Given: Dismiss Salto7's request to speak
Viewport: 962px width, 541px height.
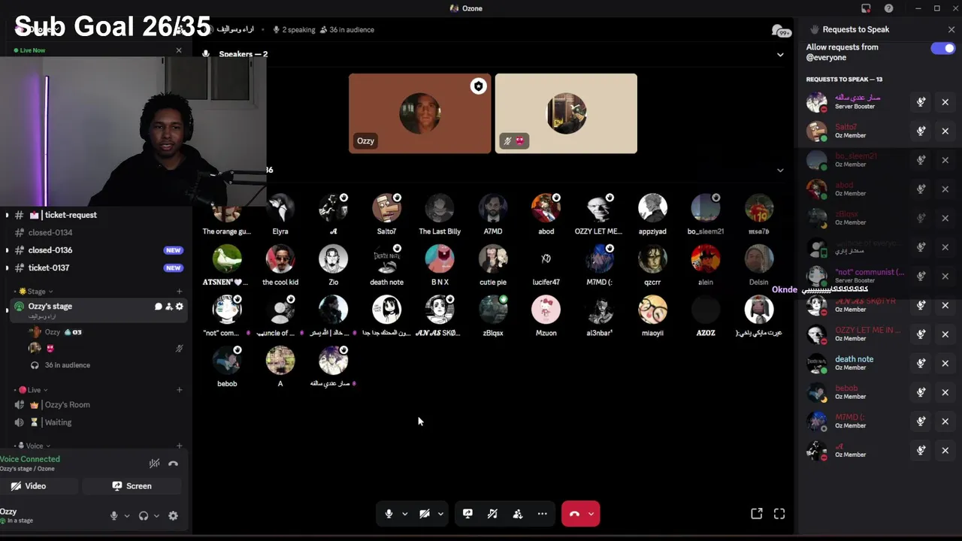Looking at the screenshot, I should 945,131.
